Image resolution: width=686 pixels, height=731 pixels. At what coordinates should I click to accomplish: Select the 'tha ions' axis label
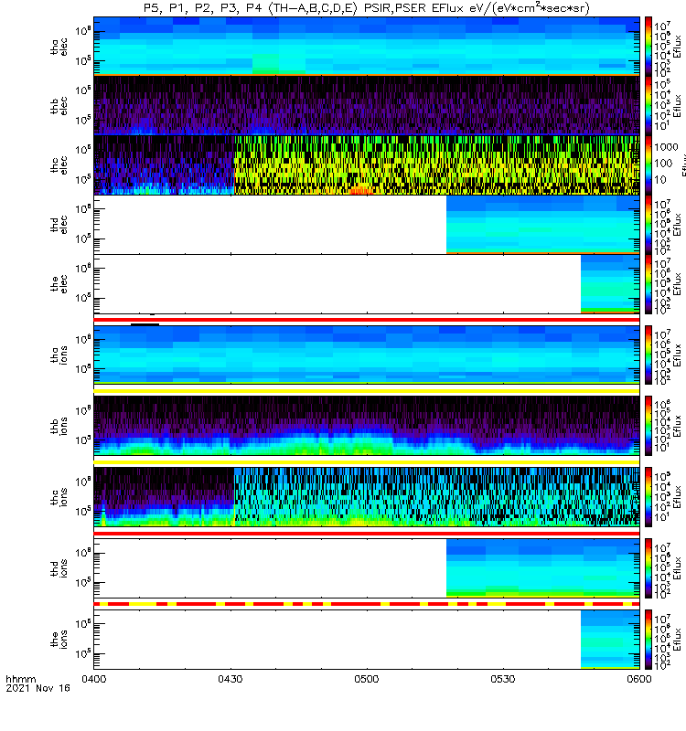pyautogui.click(x=59, y=355)
